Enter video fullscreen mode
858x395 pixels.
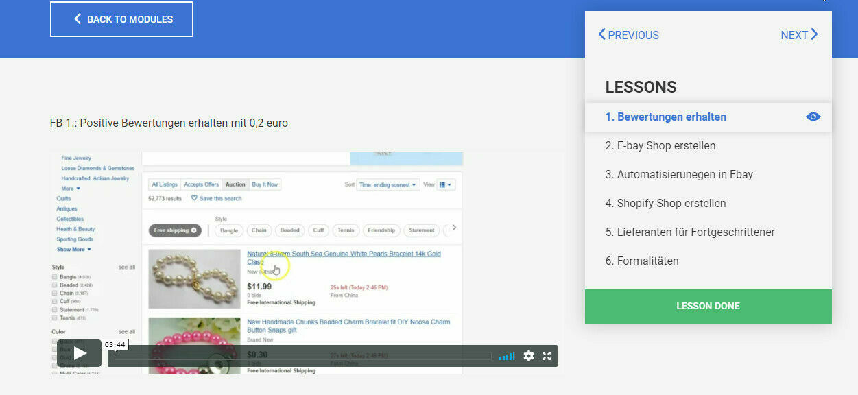pyautogui.click(x=547, y=356)
